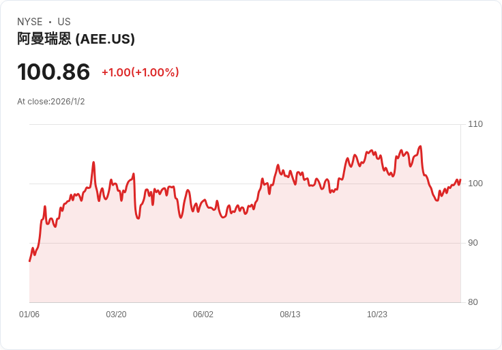This screenshot has height=350, width=502.
Task: Click the 110 y-axis label
Action: pyautogui.click(x=475, y=124)
